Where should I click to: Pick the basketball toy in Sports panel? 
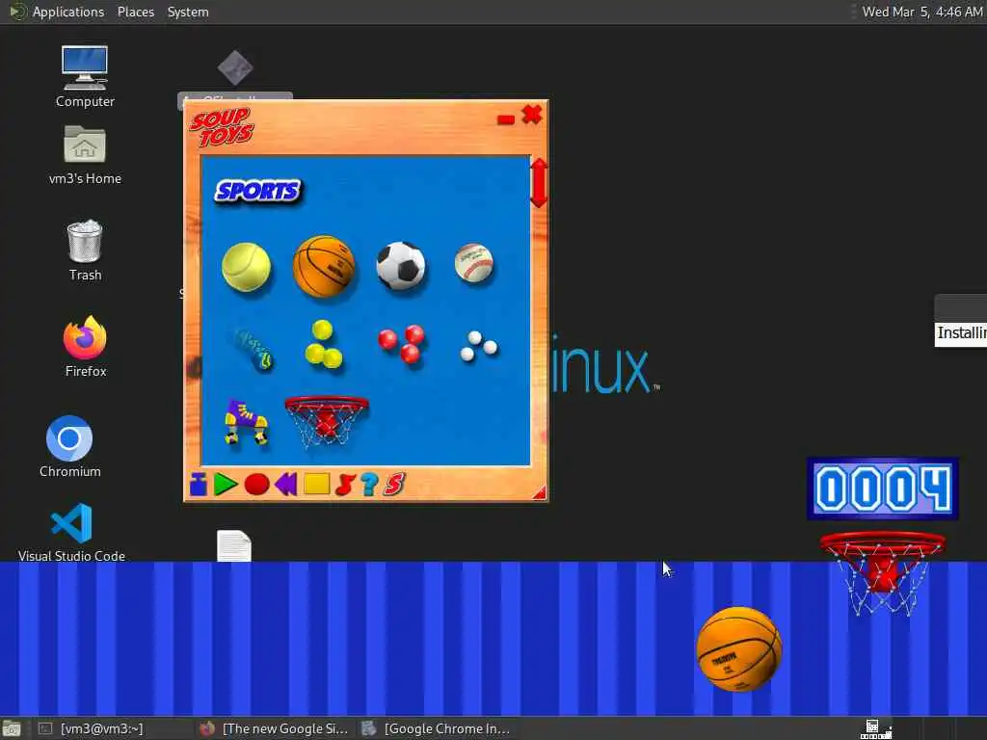324,266
